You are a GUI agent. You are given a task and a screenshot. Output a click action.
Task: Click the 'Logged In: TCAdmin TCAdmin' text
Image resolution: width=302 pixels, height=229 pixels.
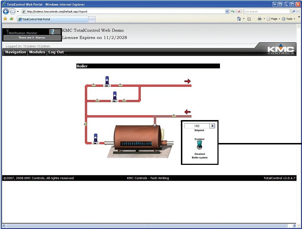pos(28,46)
